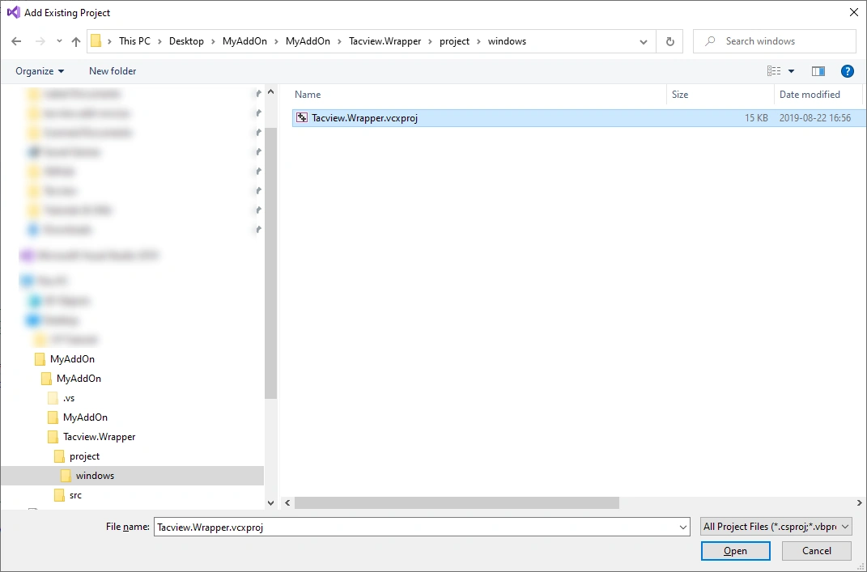Sort by Name column header
This screenshot has height=572, width=867.
pyautogui.click(x=479, y=95)
